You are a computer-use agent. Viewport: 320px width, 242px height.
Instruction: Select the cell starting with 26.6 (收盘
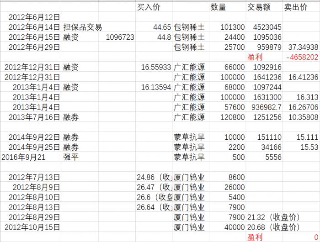154,197
